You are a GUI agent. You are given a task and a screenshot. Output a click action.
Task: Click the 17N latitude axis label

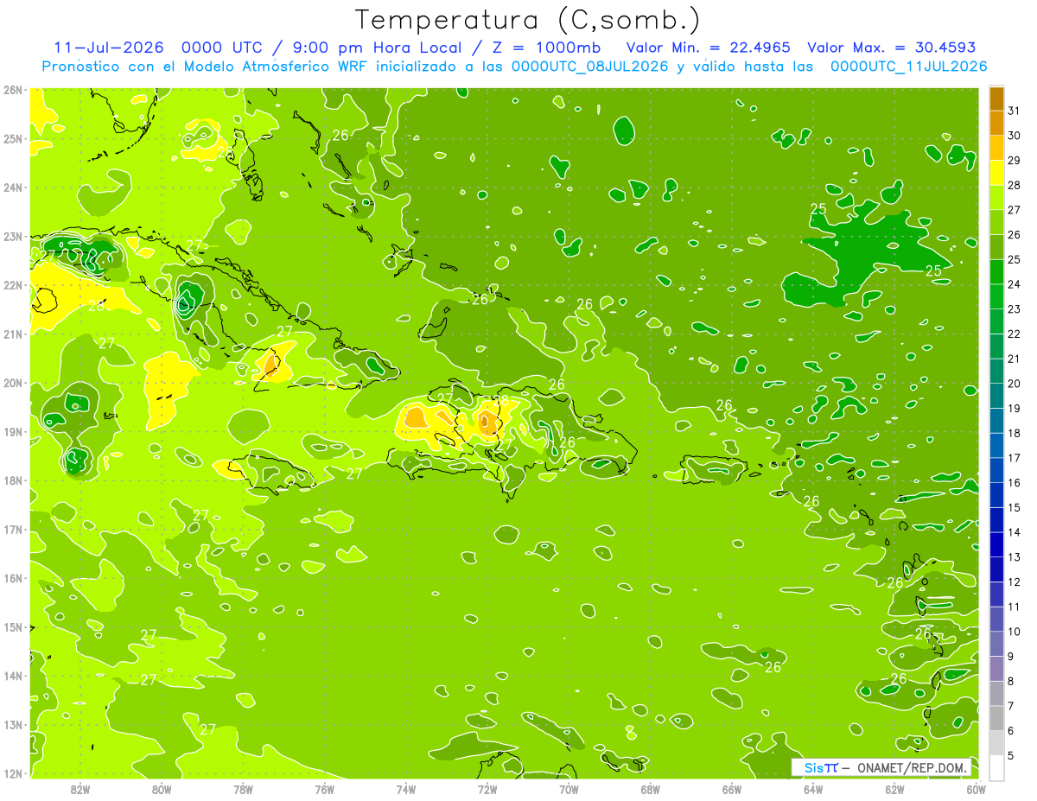(x=13, y=530)
